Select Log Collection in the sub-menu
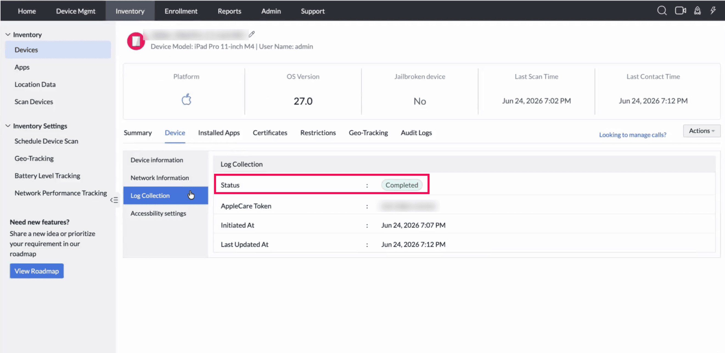The width and height of the screenshot is (725, 353). pyautogui.click(x=165, y=195)
